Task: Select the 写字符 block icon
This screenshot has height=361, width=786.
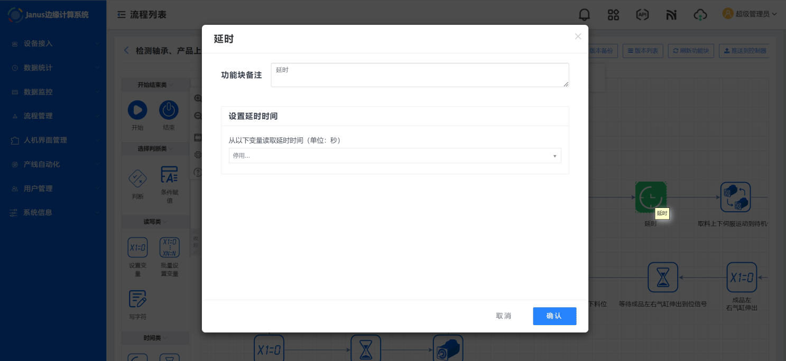Action: pos(137,299)
